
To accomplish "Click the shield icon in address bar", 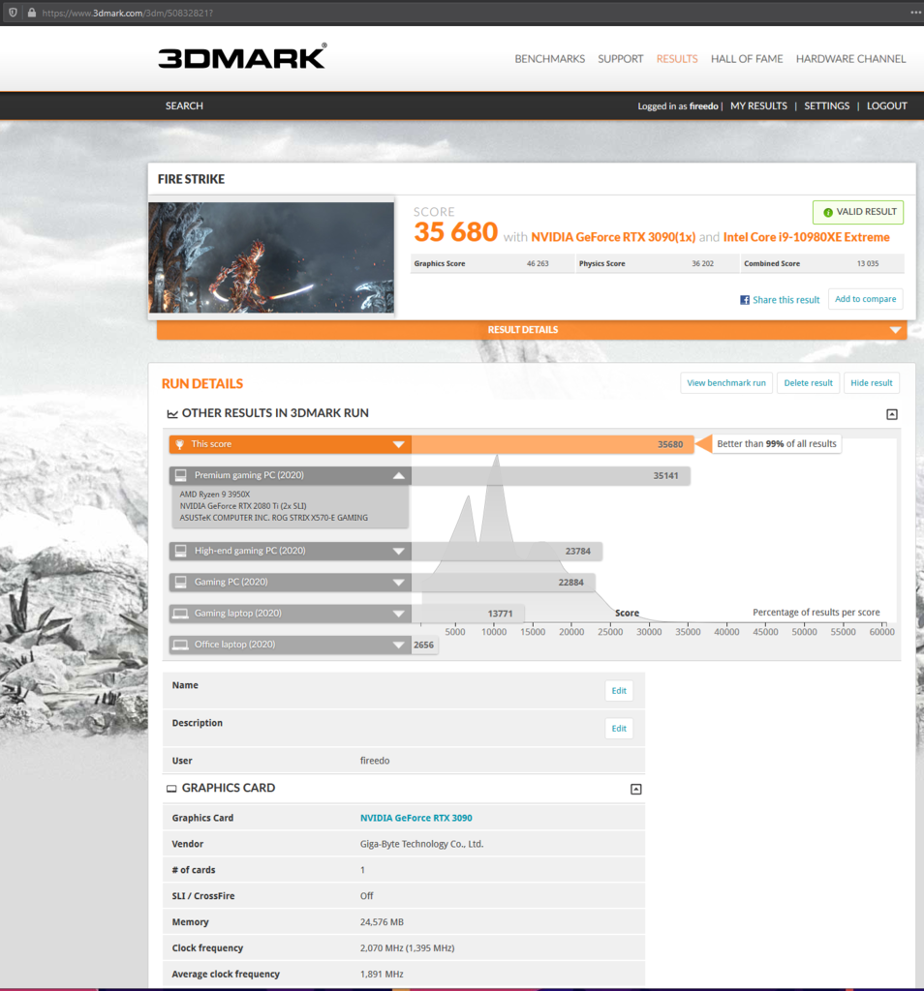I will (13, 12).
